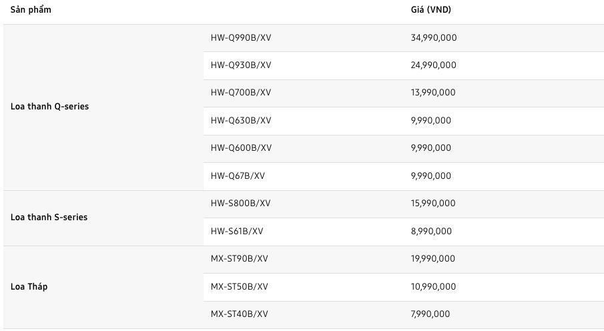Click the Loa Tháp category cell
Screen dimensions: 604x331
(103, 287)
